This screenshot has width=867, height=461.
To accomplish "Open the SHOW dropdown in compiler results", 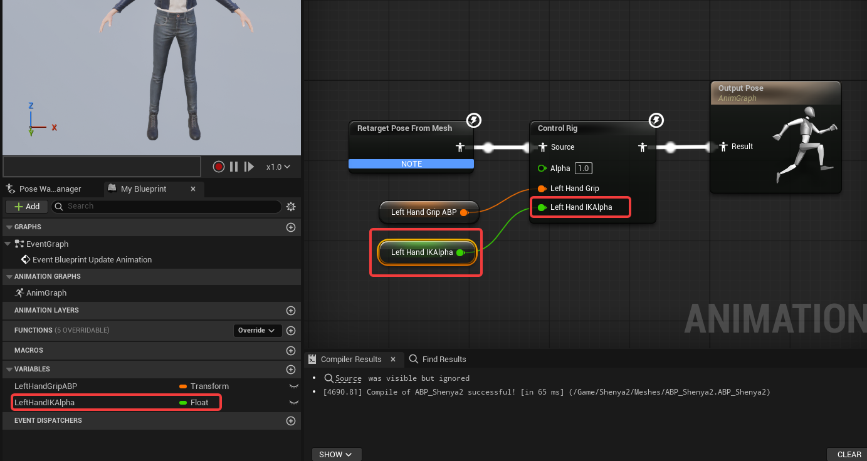I will (336, 455).
